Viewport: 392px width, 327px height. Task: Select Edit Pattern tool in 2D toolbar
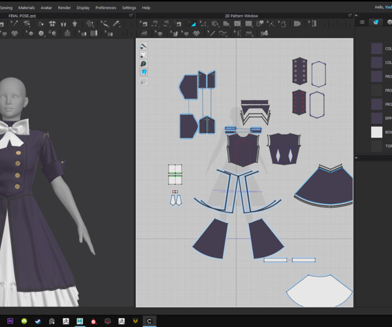203,24
